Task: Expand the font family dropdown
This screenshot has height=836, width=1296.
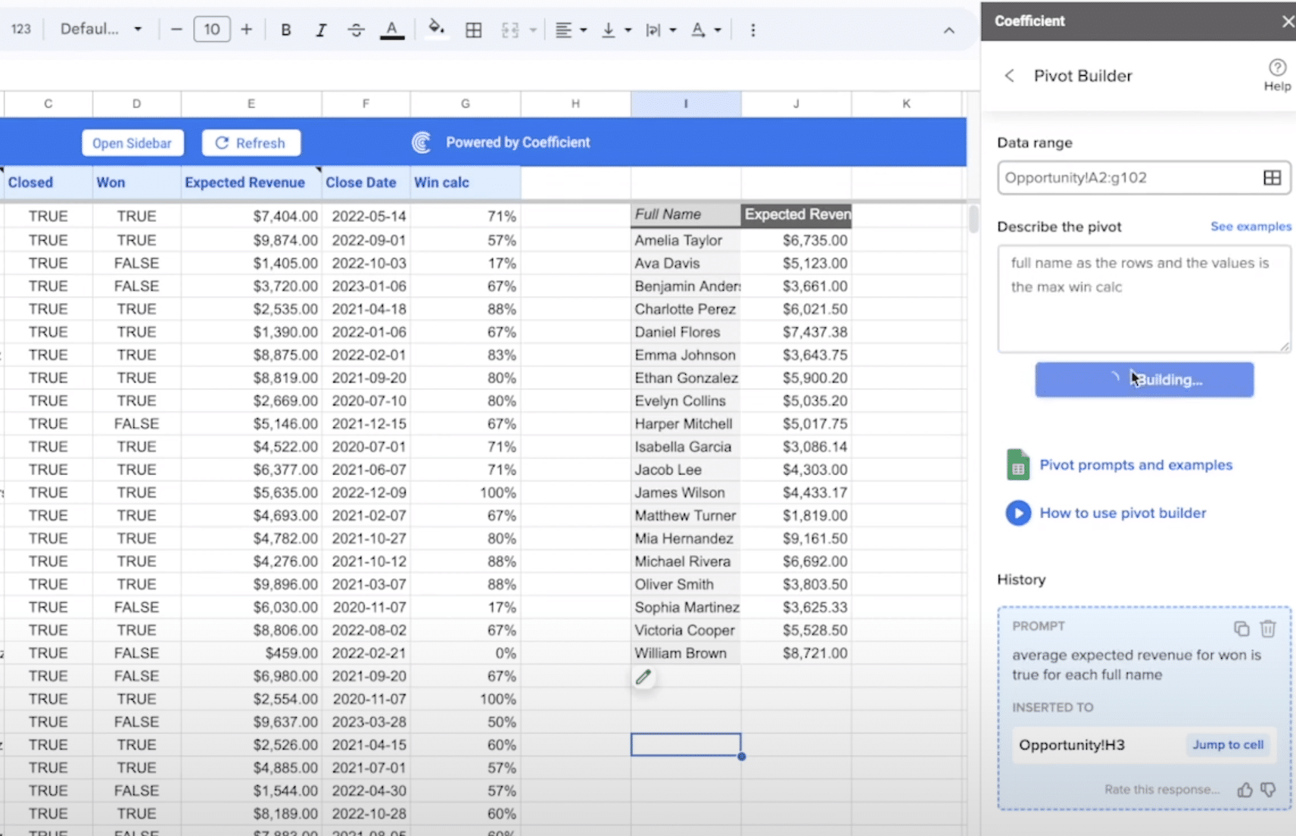Action: point(101,30)
